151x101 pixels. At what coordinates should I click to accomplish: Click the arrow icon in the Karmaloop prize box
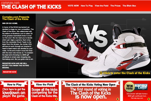tap(149, 99)
